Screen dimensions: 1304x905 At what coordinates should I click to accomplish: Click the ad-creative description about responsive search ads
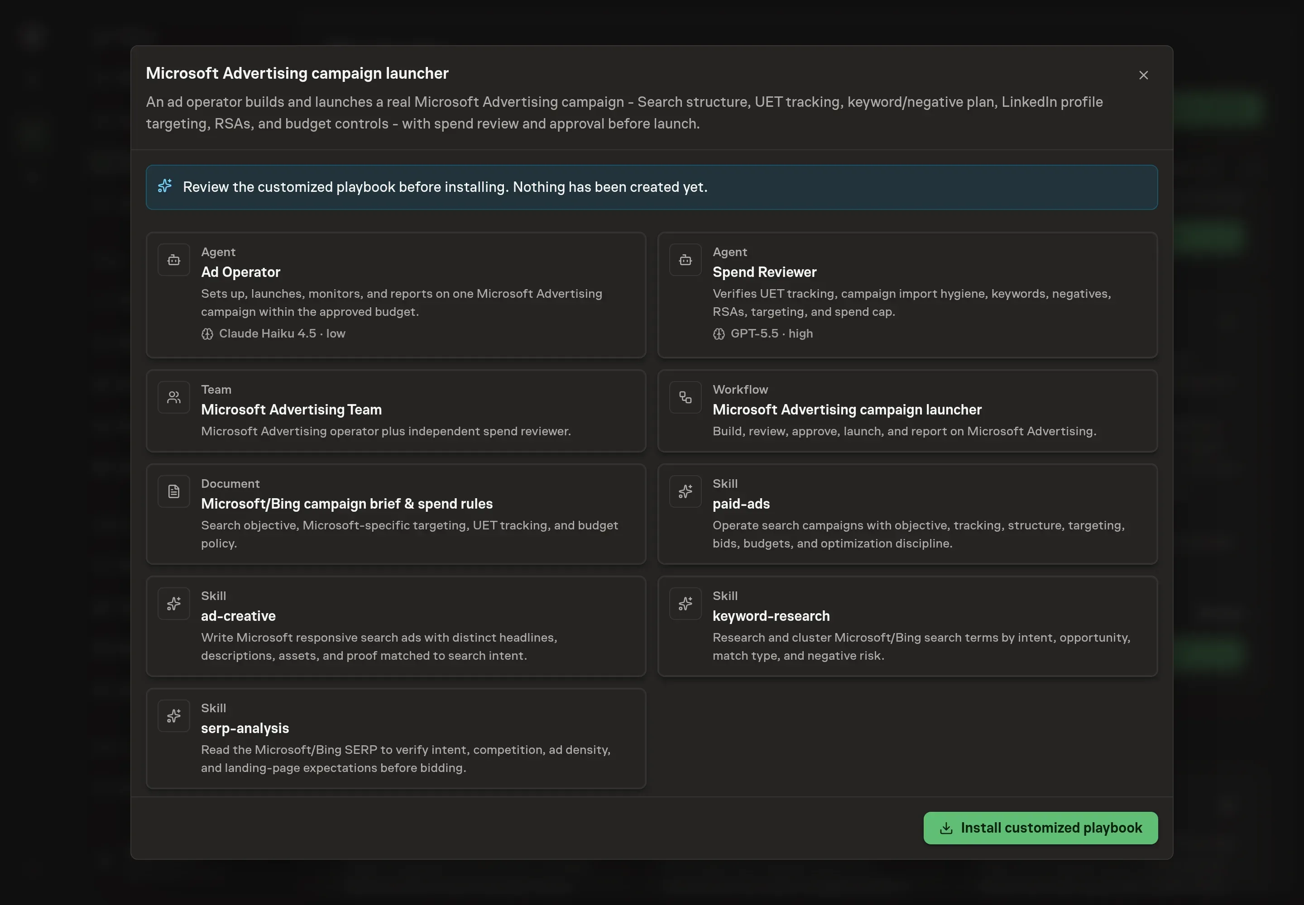[x=379, y=647]
